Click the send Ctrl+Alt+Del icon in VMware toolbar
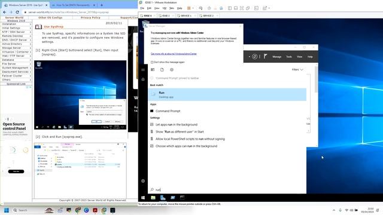This screenshot has width=383, height=215. point(200,8)
